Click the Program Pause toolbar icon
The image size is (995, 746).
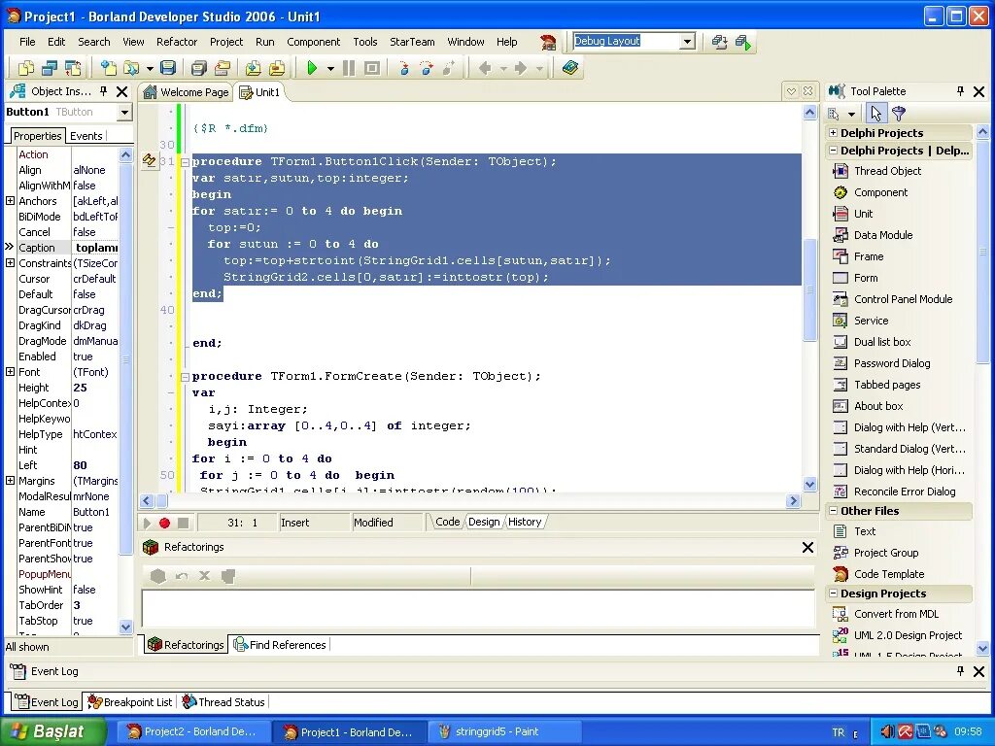349,68
